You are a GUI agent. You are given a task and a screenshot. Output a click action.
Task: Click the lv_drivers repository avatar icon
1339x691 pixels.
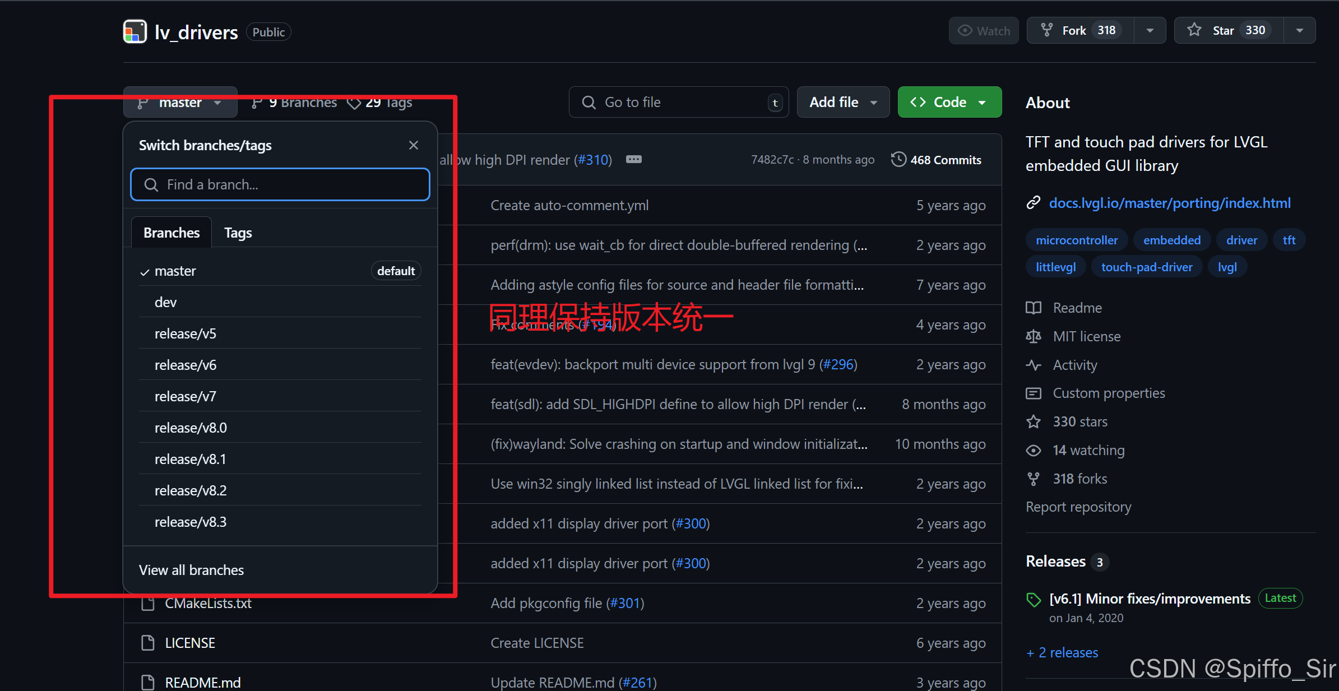pyautogui.click(x=135, y=32)
